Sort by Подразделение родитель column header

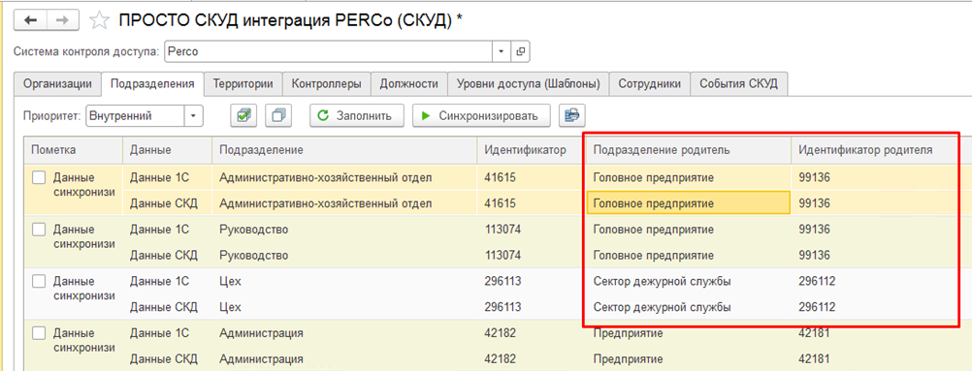[x=688, y=150]
